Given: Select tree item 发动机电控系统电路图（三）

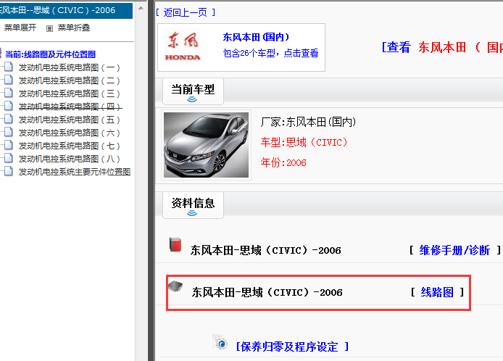Looking at the screenshot, I should pyautogui.click(x=69, y=94).
